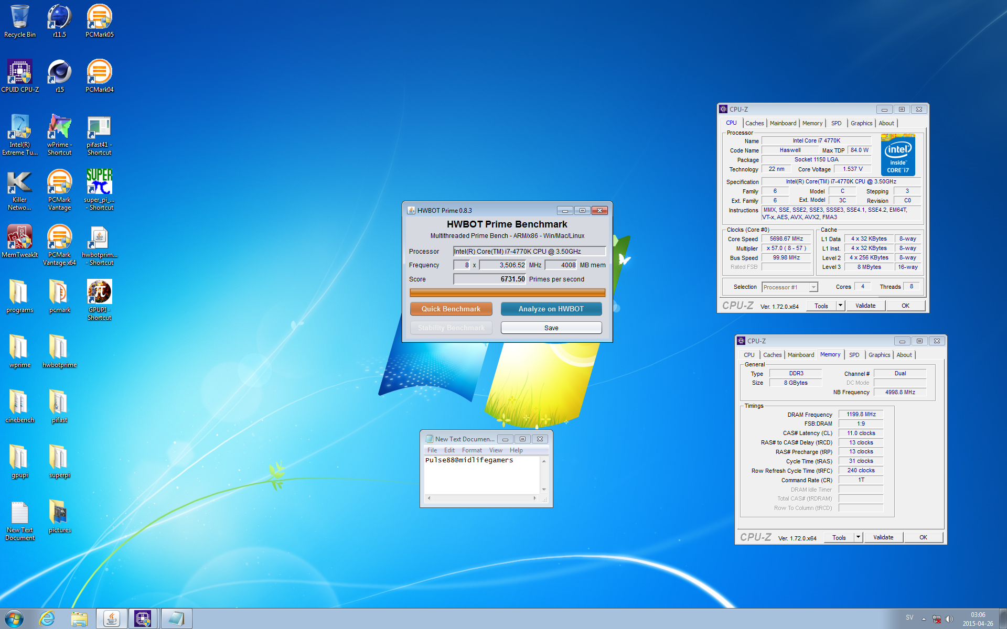
Task: Select the pifast folder icon
Action: (59, 406)
